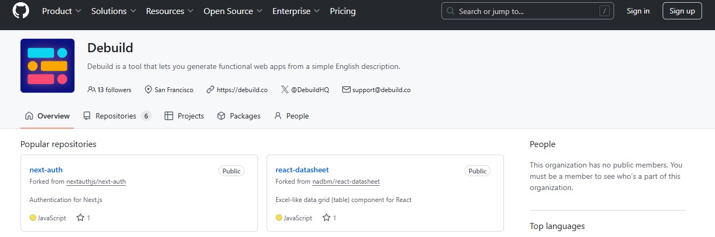Expand the Product menu

point(62,11)
